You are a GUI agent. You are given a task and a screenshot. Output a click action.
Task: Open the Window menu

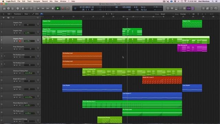63,1
